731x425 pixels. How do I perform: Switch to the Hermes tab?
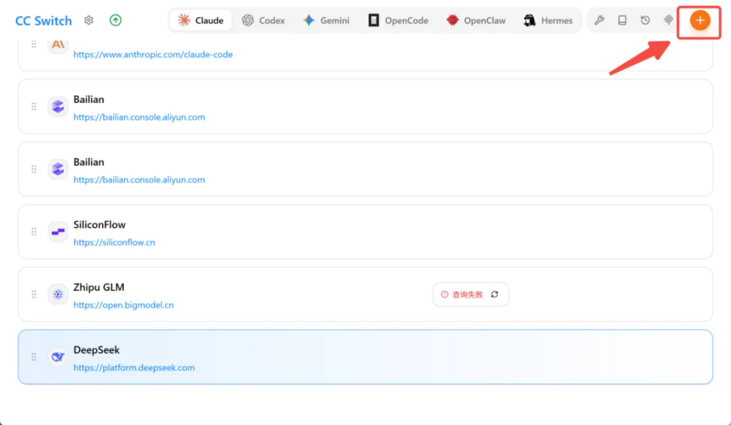[x=548, y=20]
